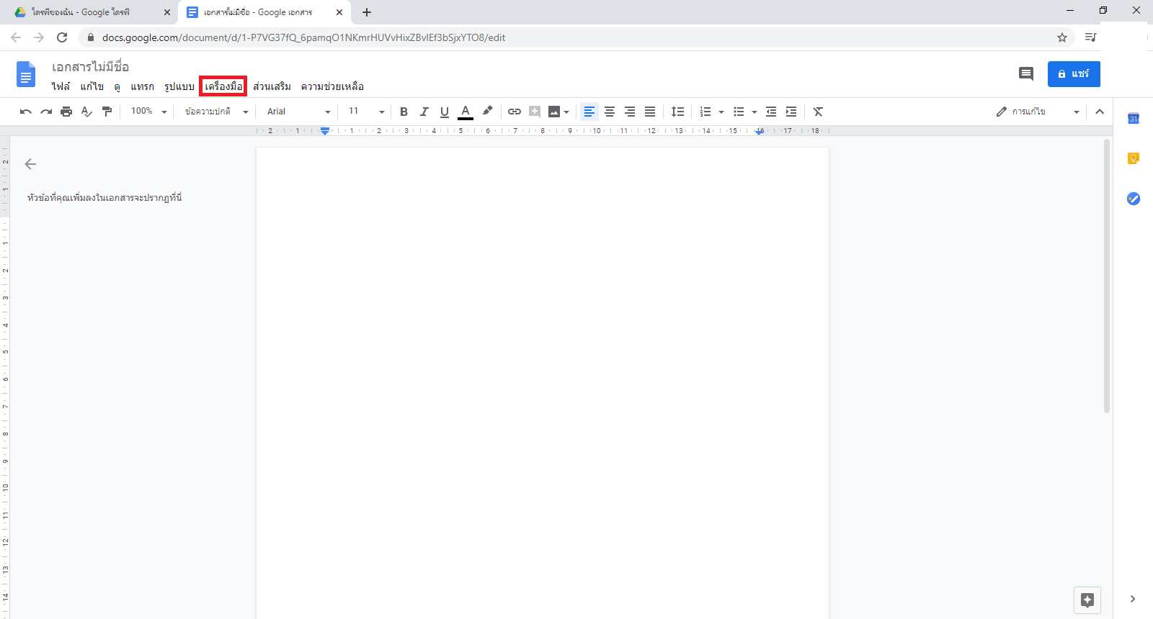Screen dimensions: 1153x619
Task: Open line spacing options
Action: coord(677,112)
